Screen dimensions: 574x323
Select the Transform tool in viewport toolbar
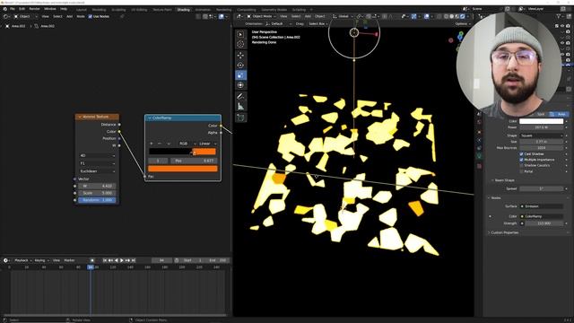click(240, 85)
